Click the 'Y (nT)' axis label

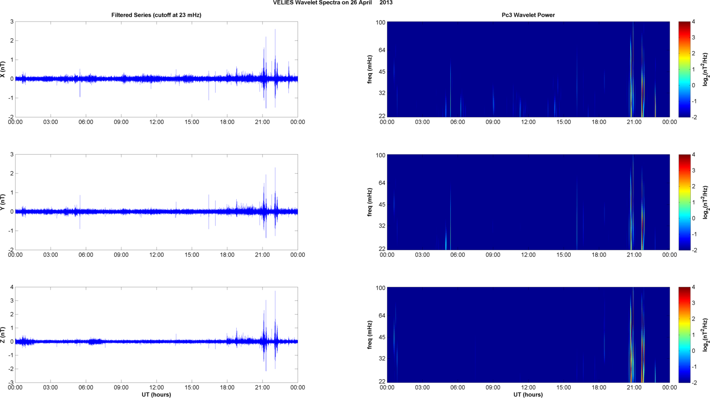tap(3, 202)
